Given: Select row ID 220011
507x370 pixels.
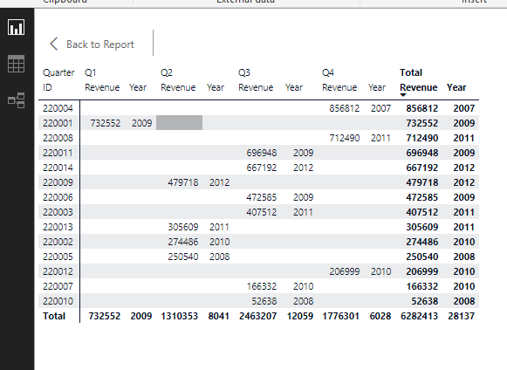Looking at the screenshot, I should pos(58,153).
